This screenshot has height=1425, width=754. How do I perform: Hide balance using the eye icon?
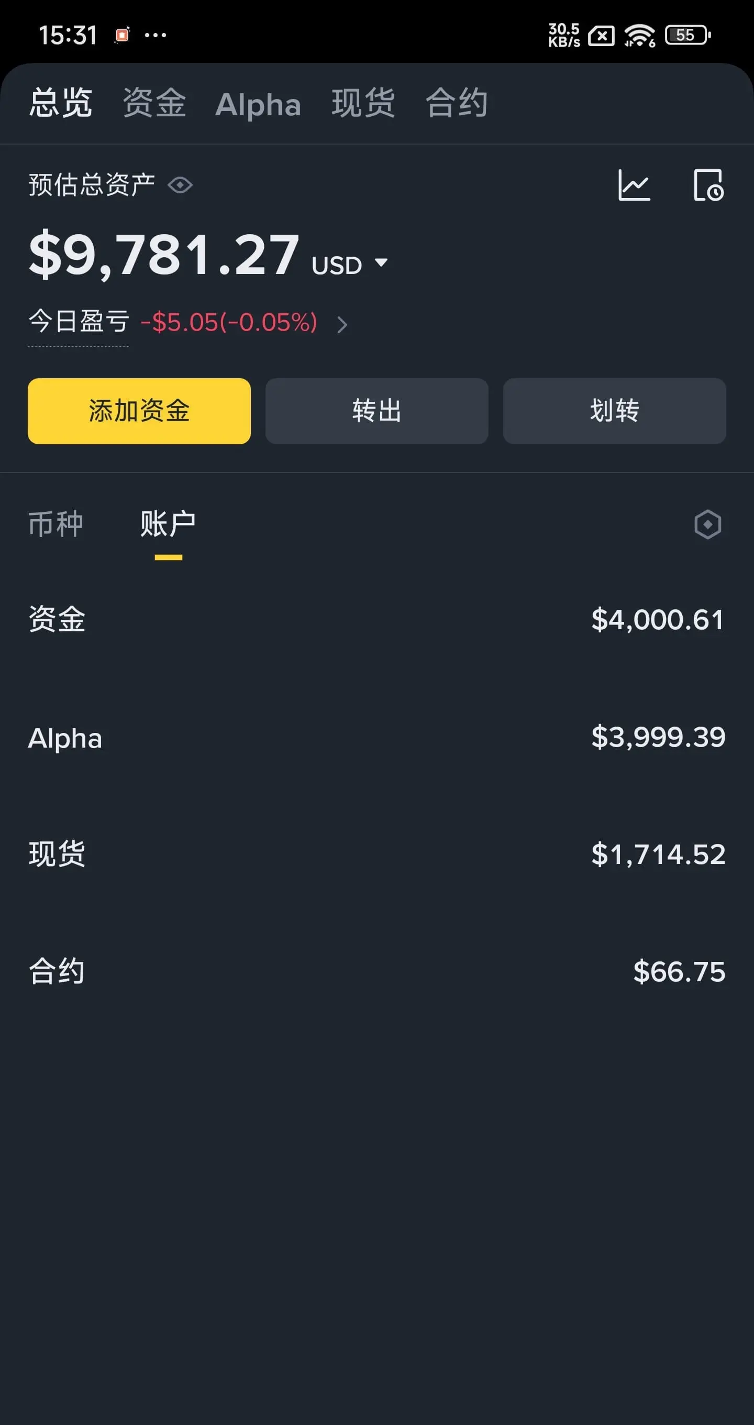(180, 185)
